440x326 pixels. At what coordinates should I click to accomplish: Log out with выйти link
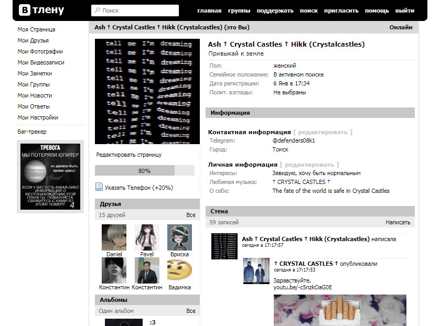tap(405, 10)
